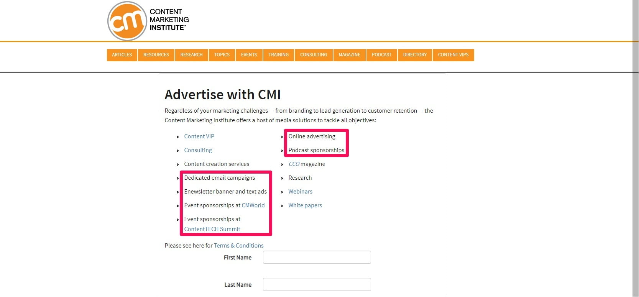Open the RESOURCES navigation item

(x=156, y=55)
